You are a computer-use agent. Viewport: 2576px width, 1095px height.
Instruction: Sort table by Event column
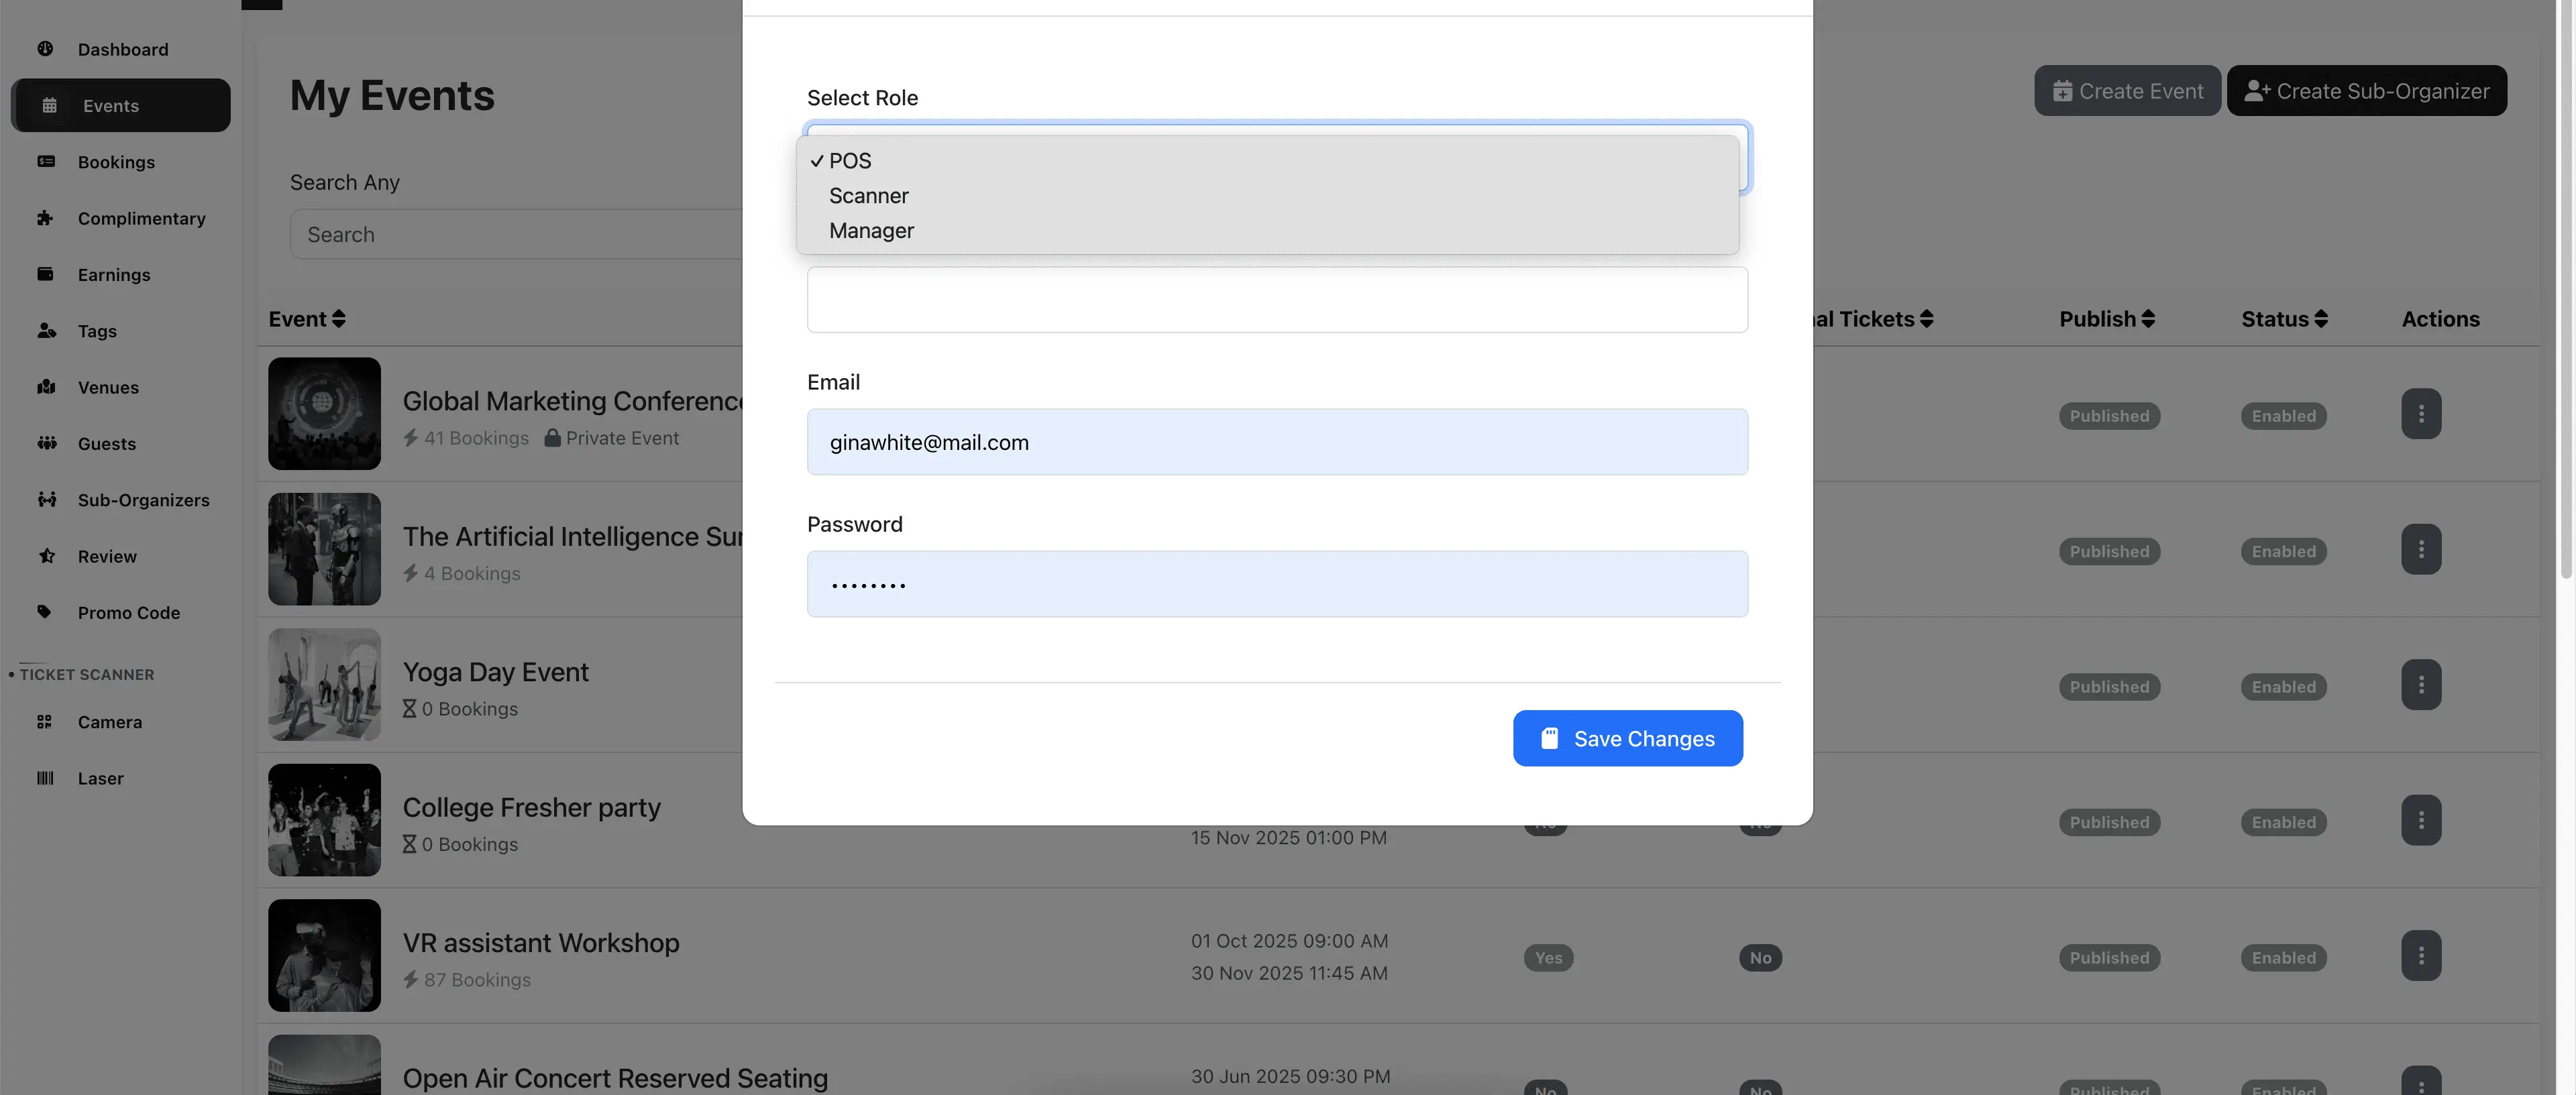(x=306, y=319)
